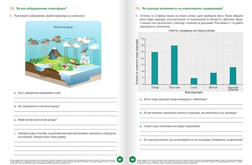Screen dimensions: 252x165
Task: Click the 'Кислотні дощі' illustration title
Action: pos(63,27)
